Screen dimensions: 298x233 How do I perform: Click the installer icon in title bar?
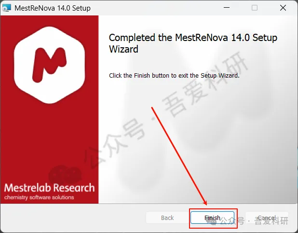tap(6, 8)
